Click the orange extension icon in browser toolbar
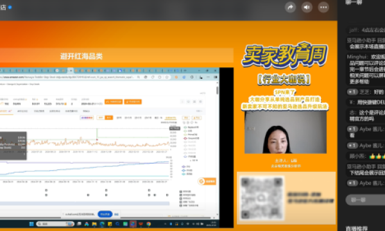The height and width of the screenshot is (231, 385). point(176,77)
